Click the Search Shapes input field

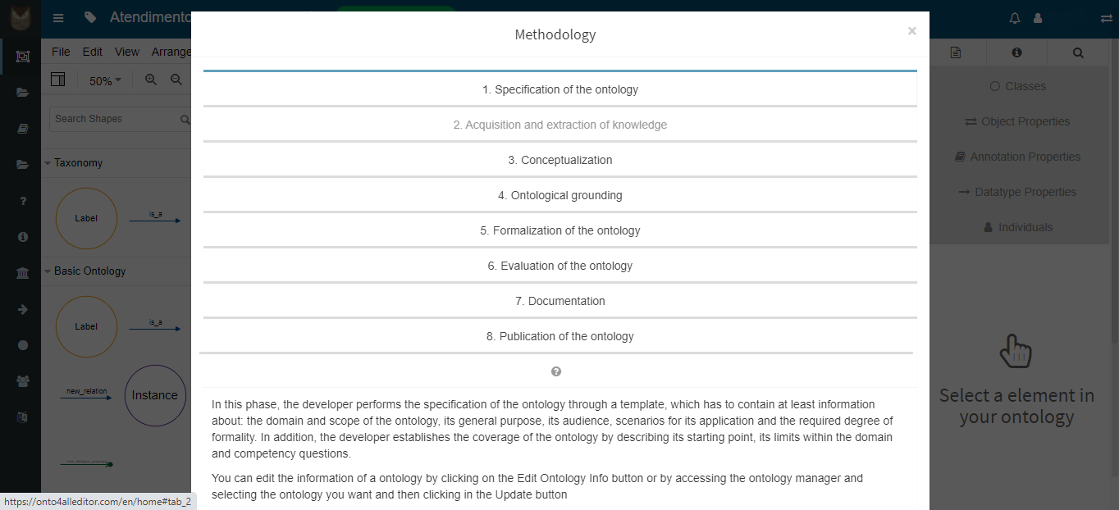click(115, 119)
